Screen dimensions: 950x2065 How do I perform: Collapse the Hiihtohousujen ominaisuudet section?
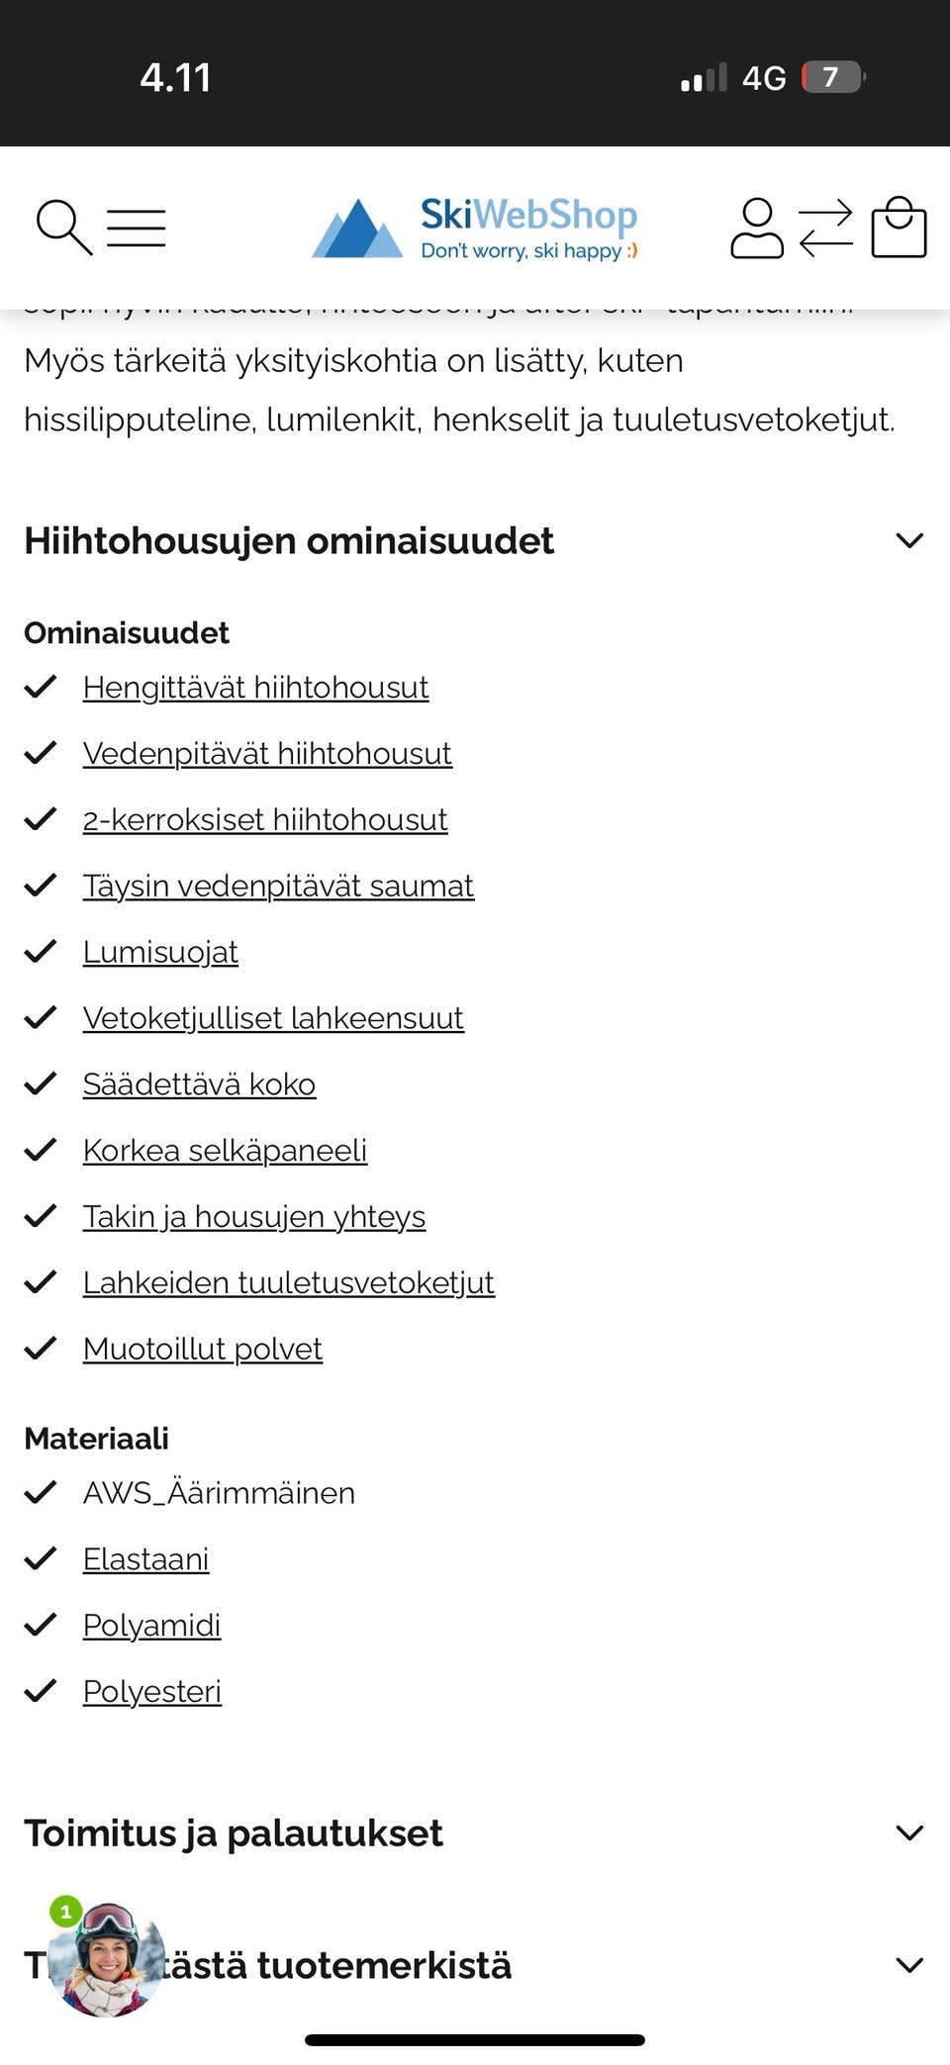[908, 540]
